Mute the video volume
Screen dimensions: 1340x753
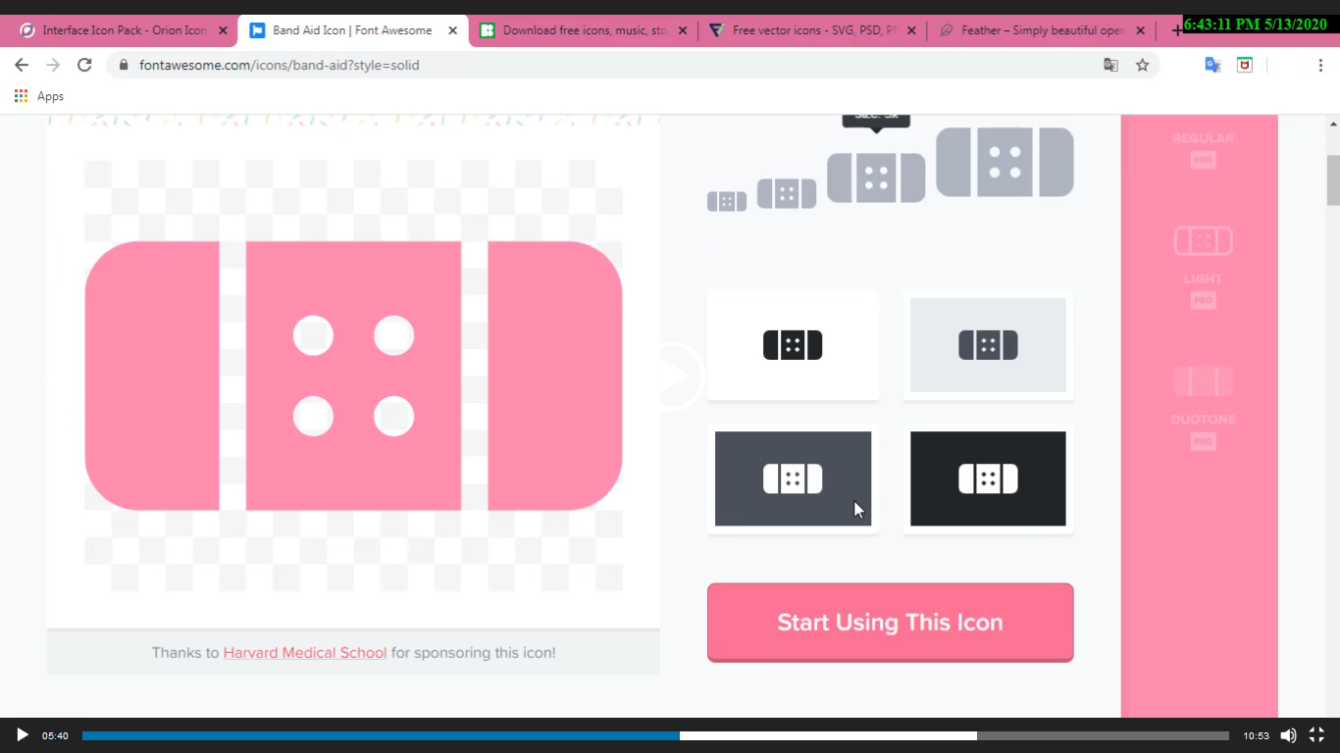1288,735
